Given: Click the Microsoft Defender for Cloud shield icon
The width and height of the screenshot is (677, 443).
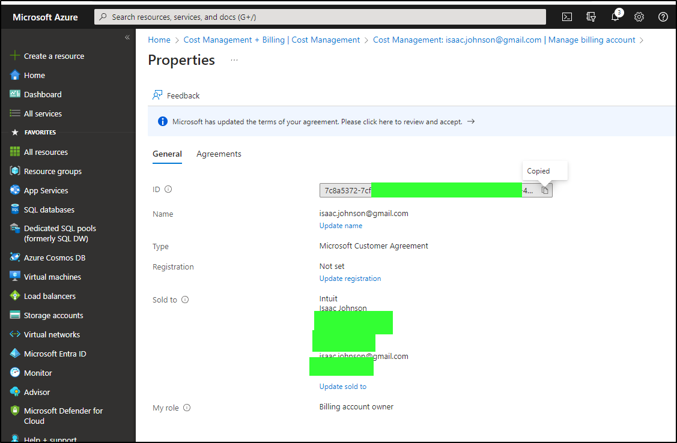Looking at the screenshot, I should [x=14, y=411].
